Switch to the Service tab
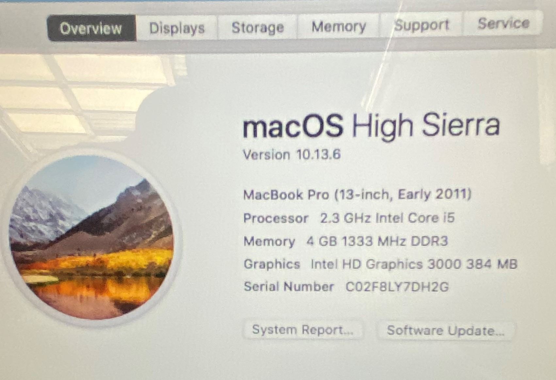556x380 pixels. pyautogui.click(x=503, y=24)
